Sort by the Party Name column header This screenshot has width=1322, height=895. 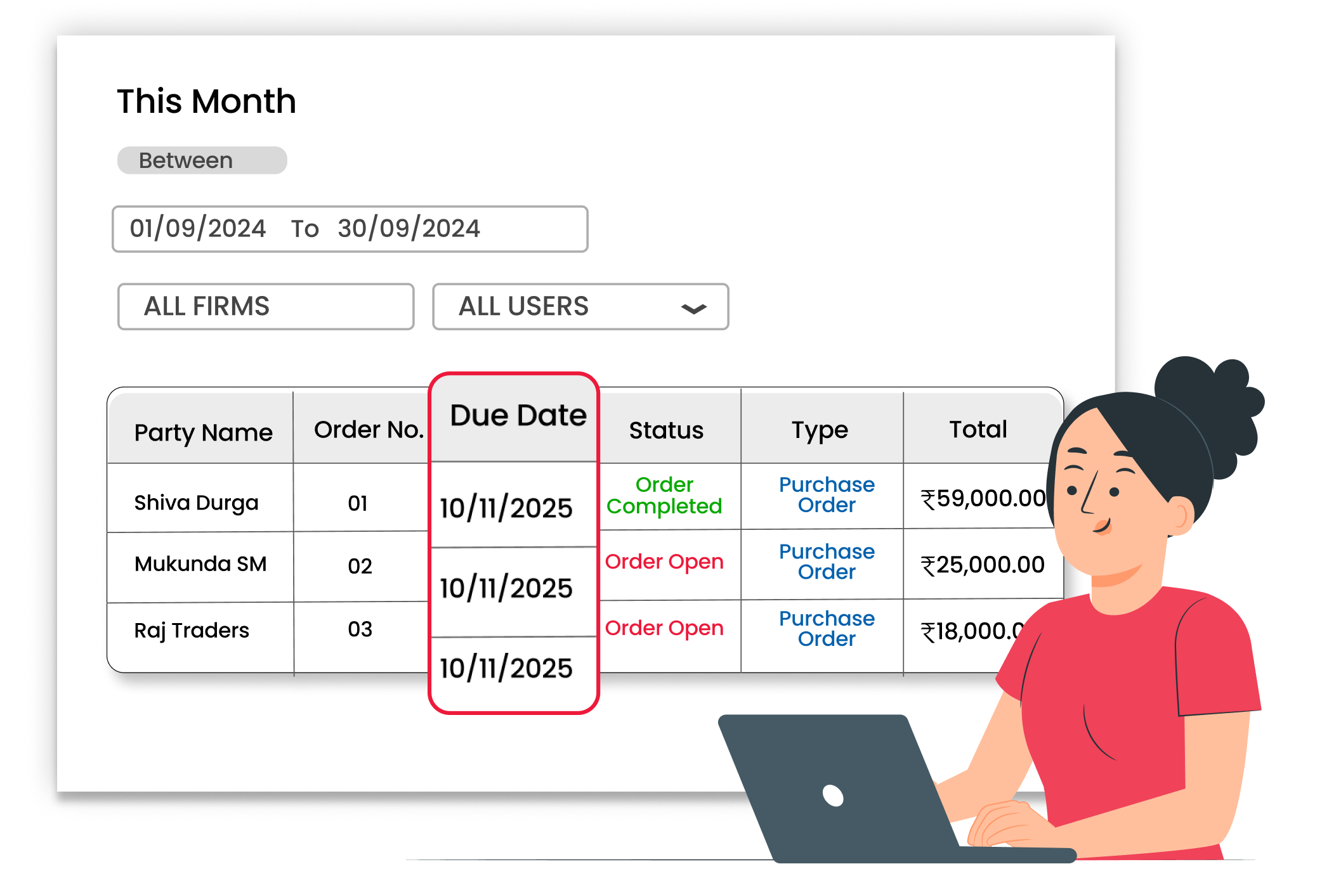pos(203,431)
